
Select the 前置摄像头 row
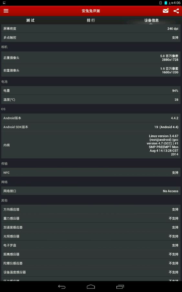pos(91,70)
